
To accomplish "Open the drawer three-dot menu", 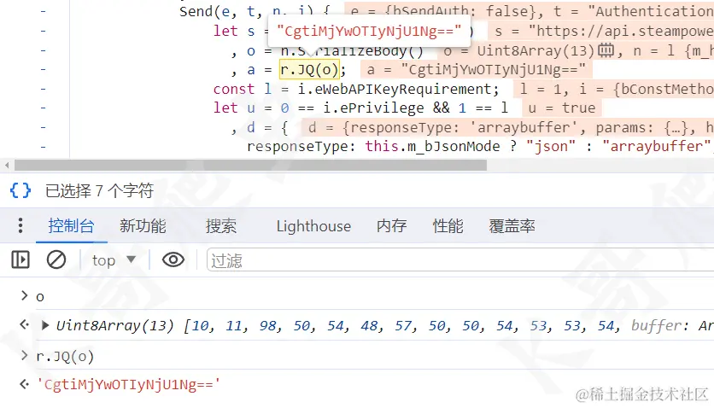I will point(20,225).
